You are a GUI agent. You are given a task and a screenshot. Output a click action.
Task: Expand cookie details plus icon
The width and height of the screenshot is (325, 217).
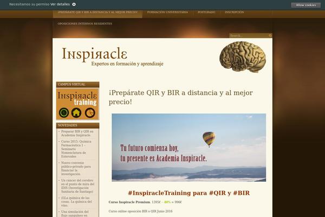(74, 4)
